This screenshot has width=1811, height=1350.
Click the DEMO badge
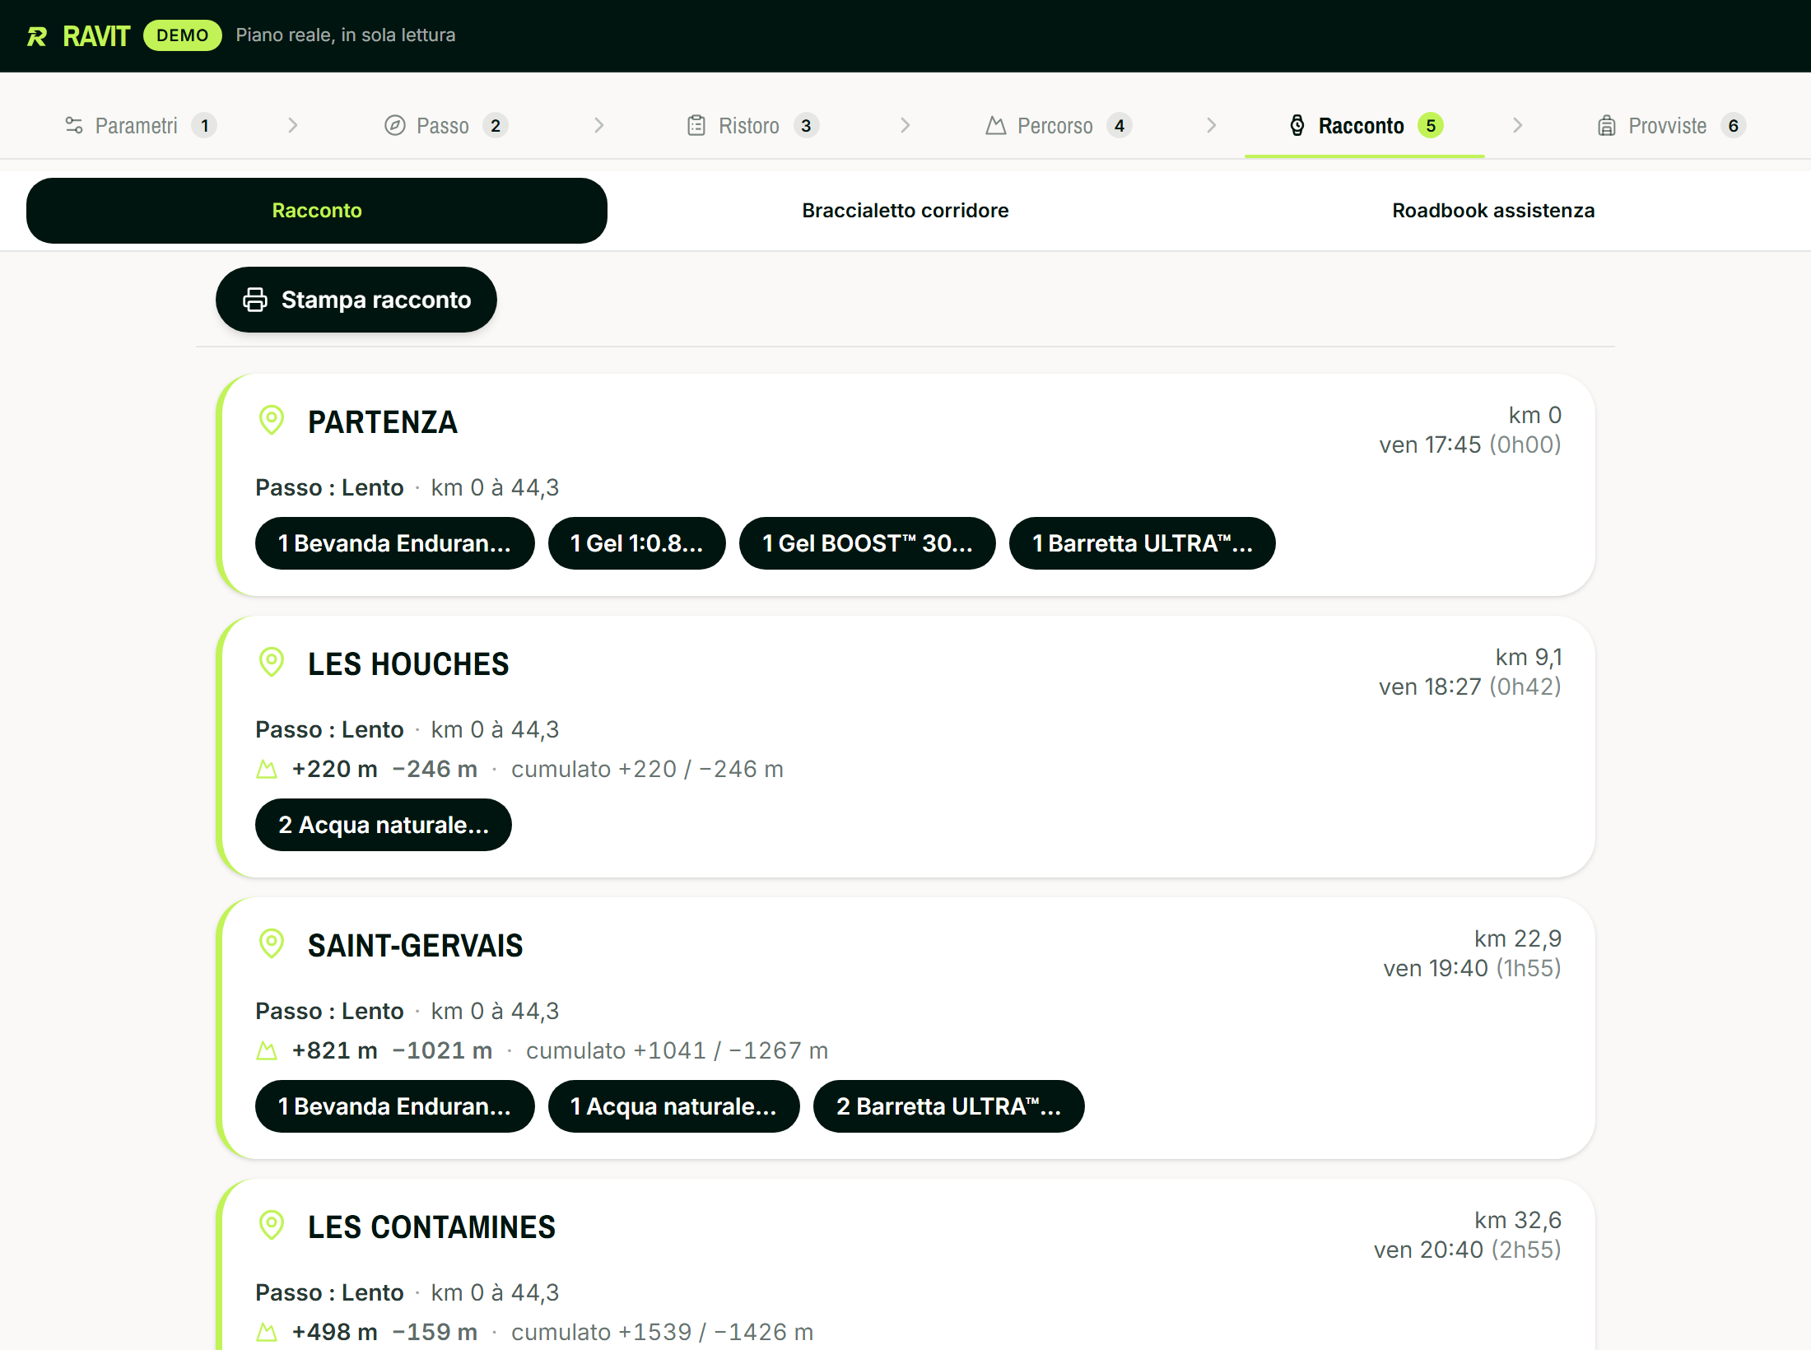(x=182, y=35)
